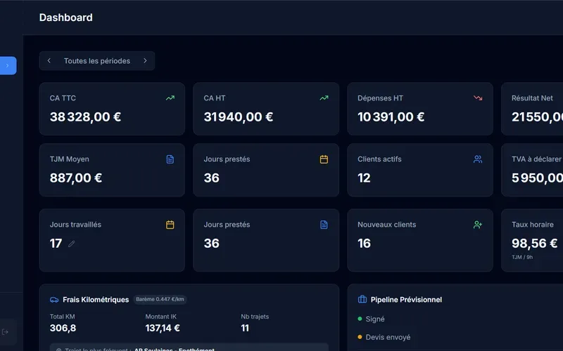Click the 'Barème 0.447 €/km' badge

click(160, 300)
